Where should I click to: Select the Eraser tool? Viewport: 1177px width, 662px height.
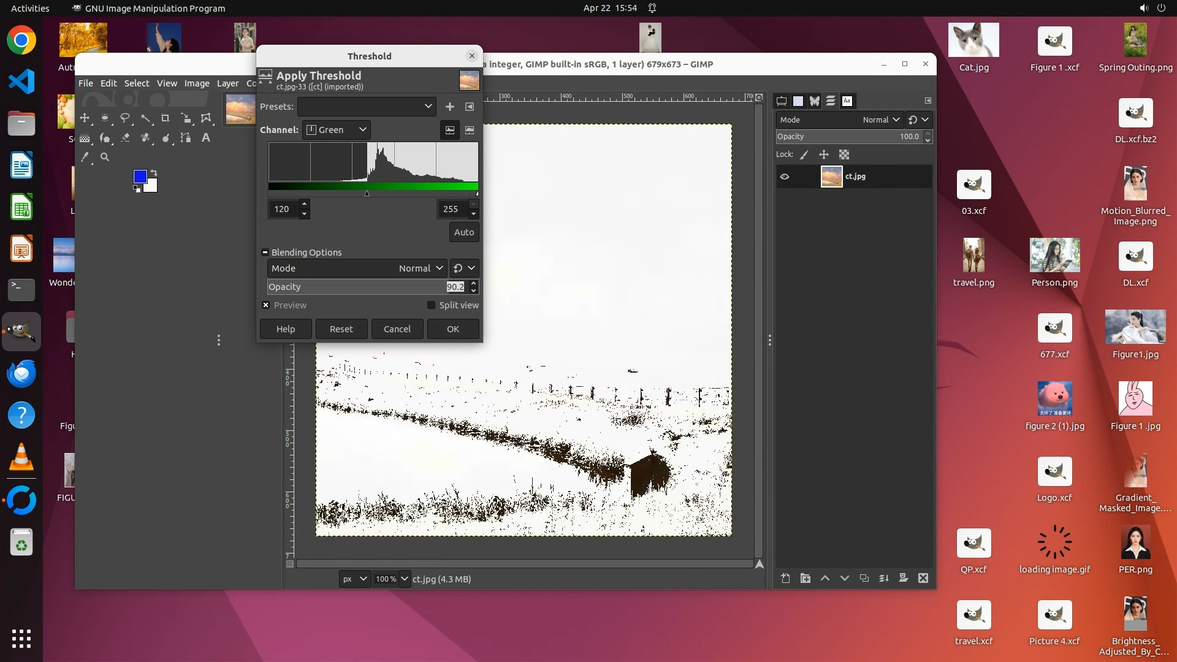(125, 138)
